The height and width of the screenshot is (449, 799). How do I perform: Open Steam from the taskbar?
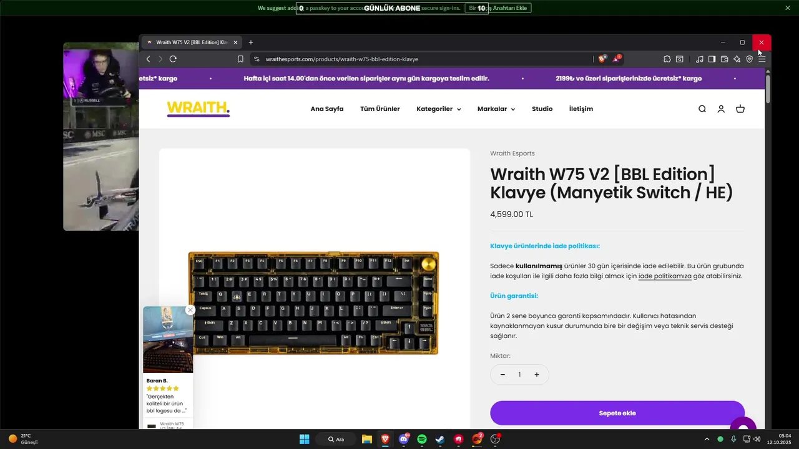[440, 439]
